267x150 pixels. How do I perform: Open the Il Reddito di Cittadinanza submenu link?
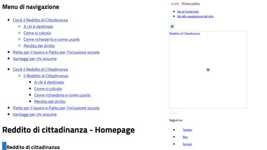point(46,76)
